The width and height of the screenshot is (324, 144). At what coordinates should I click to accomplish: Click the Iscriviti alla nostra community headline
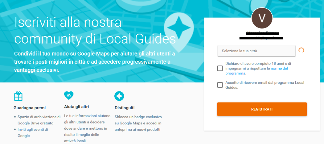(x=95, y=31)
